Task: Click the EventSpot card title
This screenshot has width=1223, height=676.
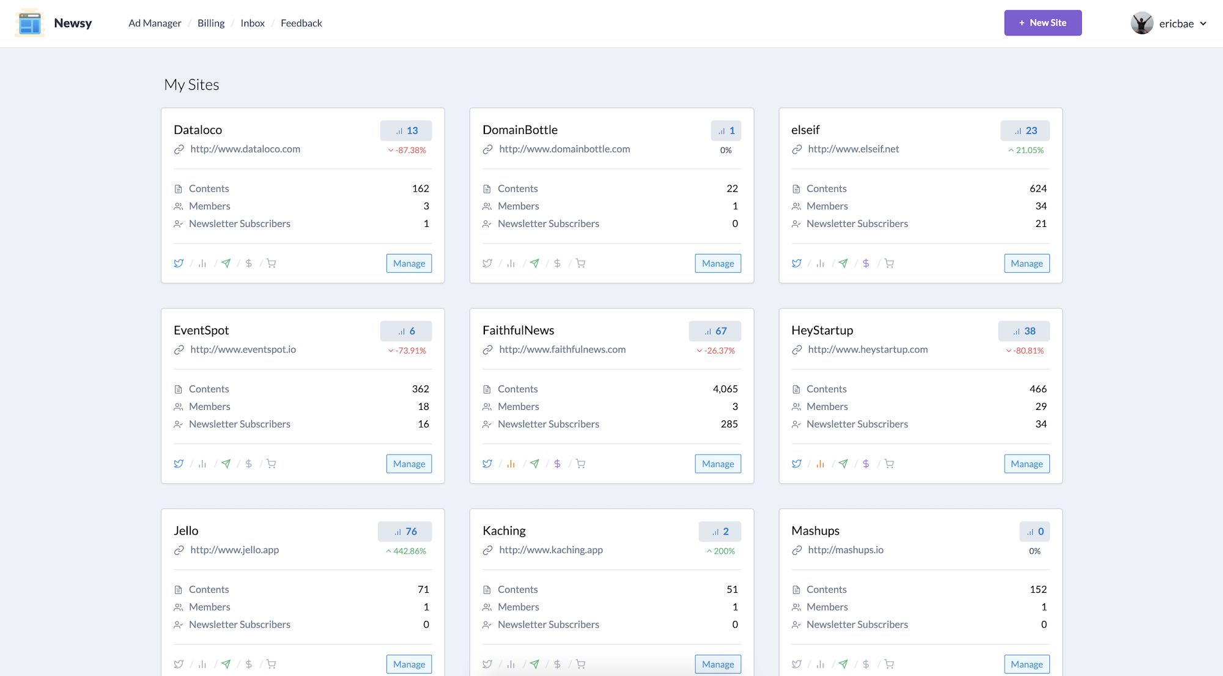Action: click(x=201, y=330)
